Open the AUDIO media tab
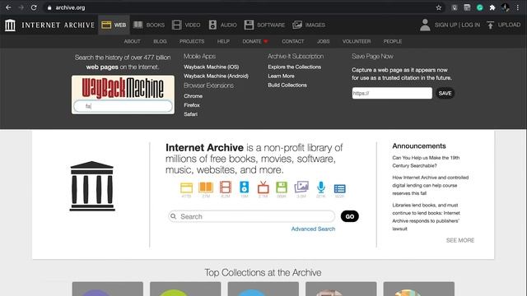The height and width of the screenshot is (296, 527). pos(222,25)
